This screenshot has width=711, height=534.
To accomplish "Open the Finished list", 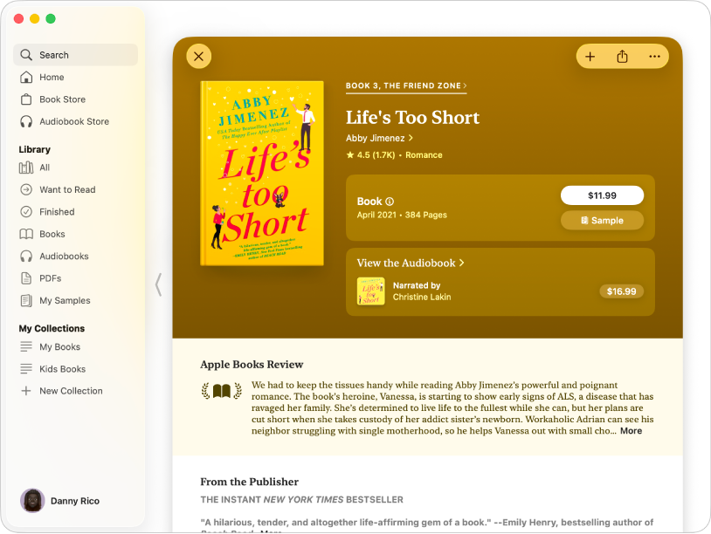I will click(x=75, y=212).
